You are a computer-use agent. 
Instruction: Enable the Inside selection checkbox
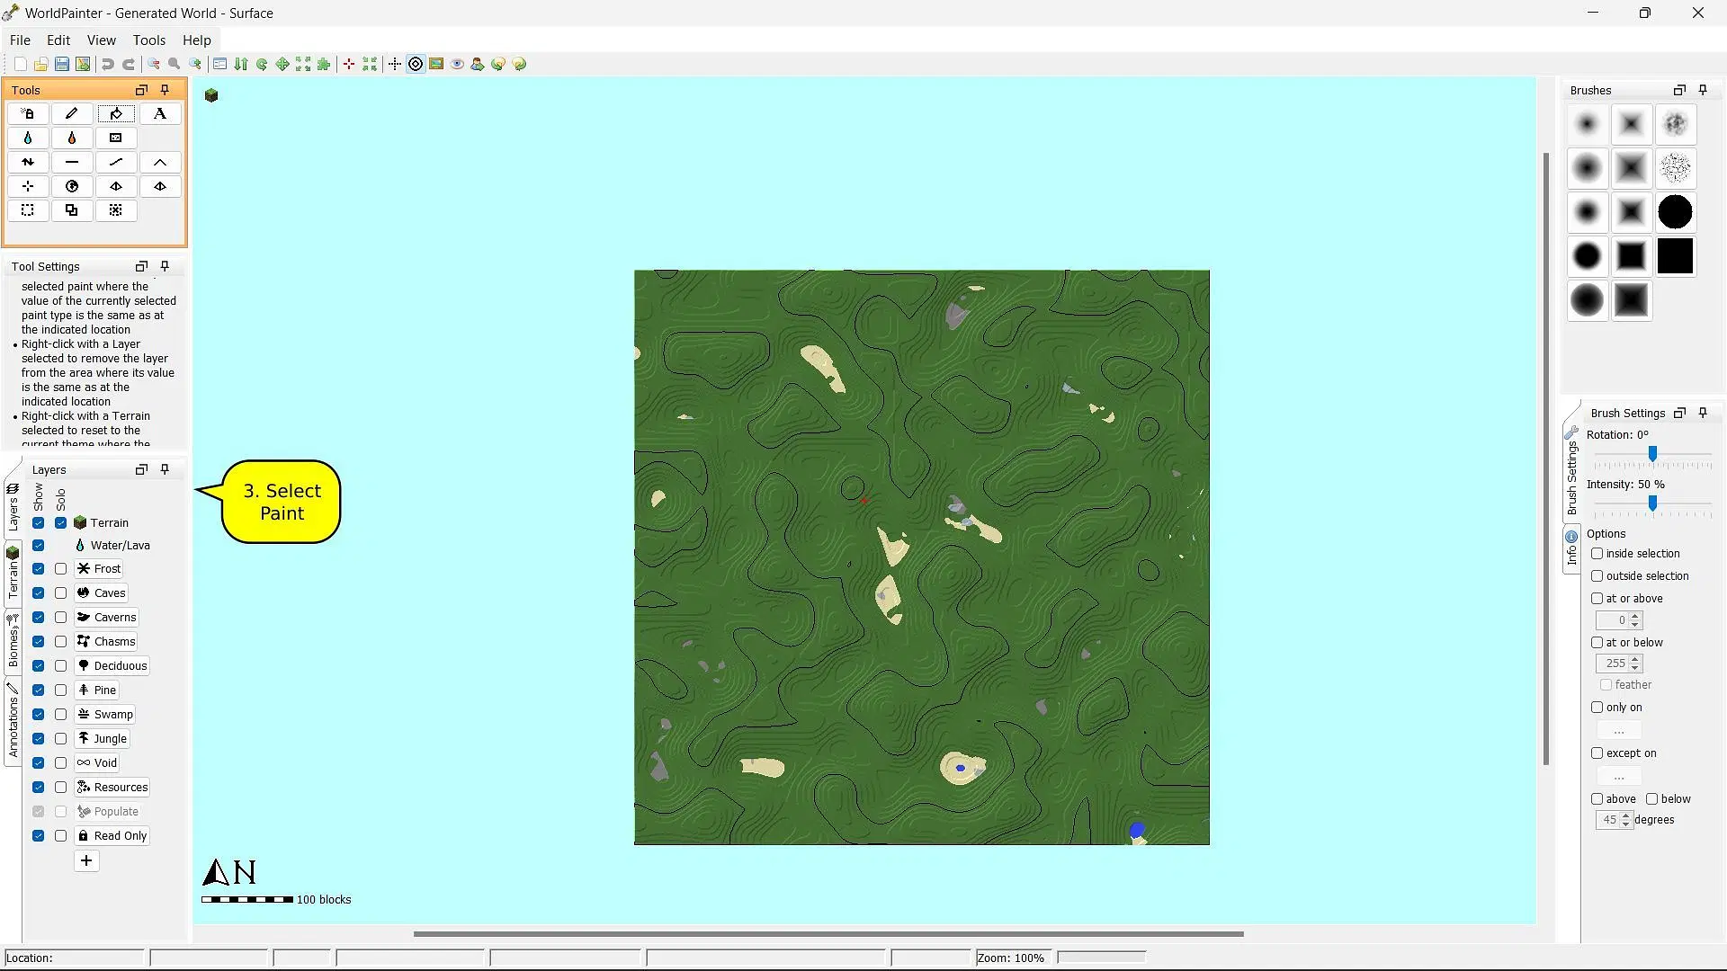(x=1597, y=553)
